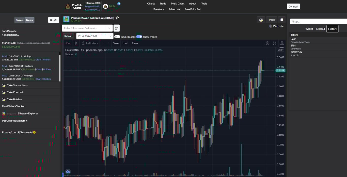This screenshot has width=347, height=177.
Task: Take a chart snapshot with the camera icon
Action: pos(282,43)
